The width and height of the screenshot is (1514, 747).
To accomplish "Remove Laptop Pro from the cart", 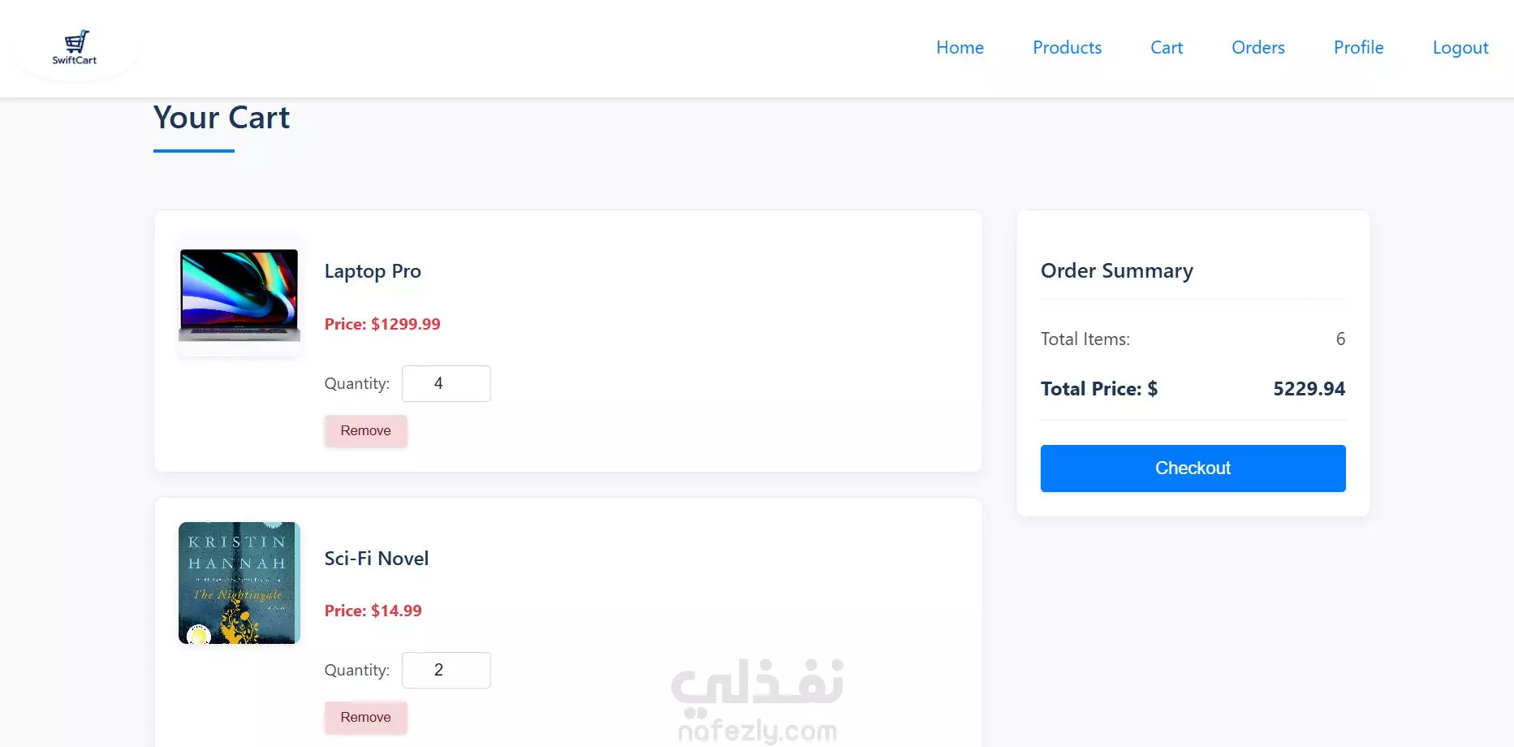I will tap(365, 431).
